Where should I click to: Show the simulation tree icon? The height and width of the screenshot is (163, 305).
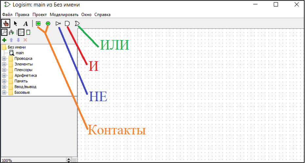[x=11, y=32]
